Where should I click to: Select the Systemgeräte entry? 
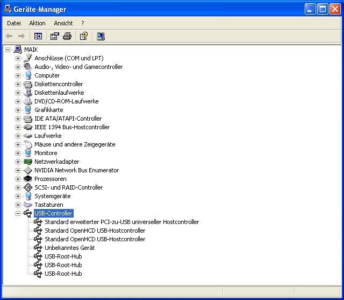click(x=53, y=196)
